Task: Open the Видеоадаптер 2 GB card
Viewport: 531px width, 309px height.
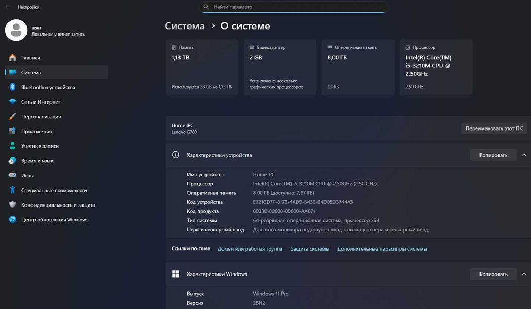Action: click(280, 67)
